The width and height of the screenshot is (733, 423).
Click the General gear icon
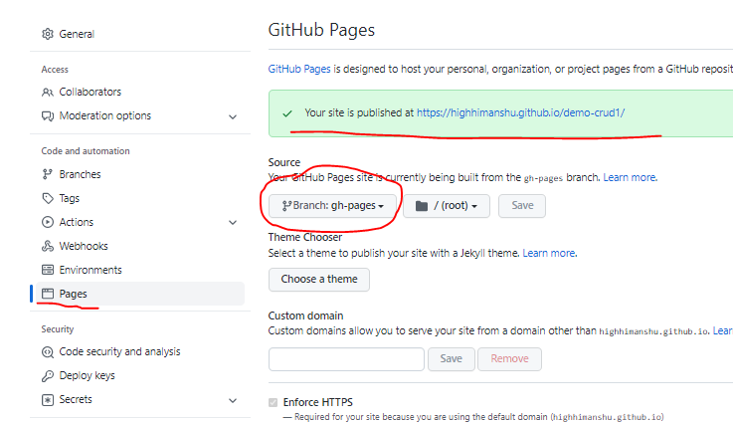coord(47,34)
